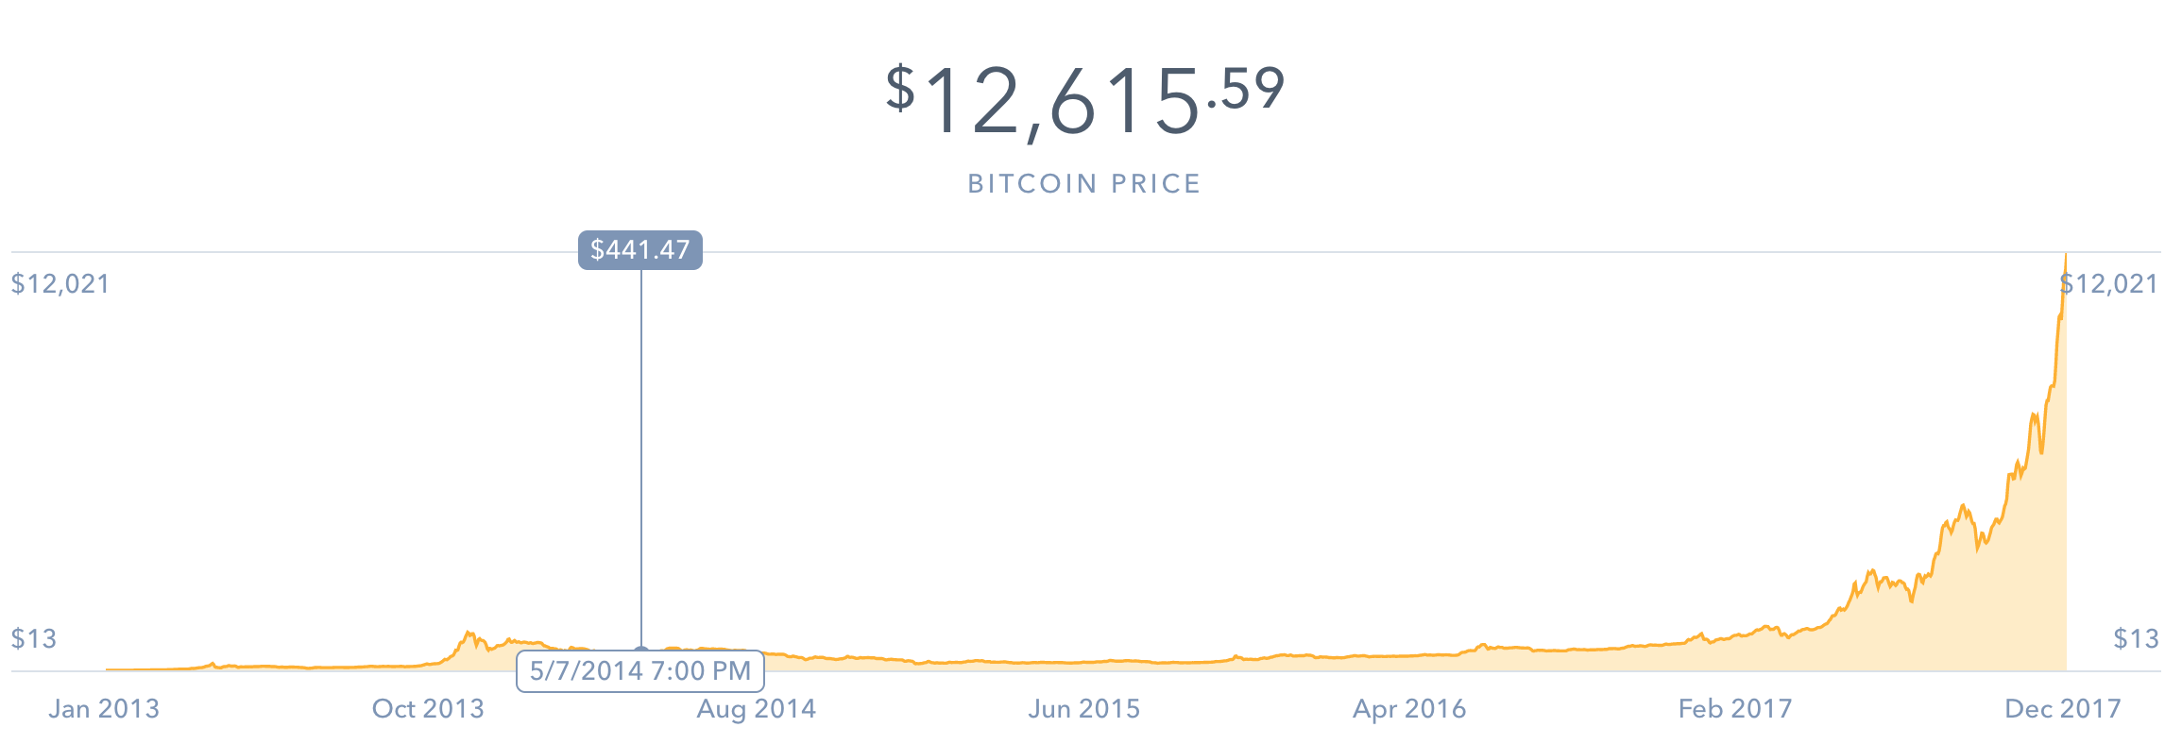Click the chart's highest peak at Dec 2017
This screenshot has height=744, width=2182.
(x=2065, y=257)
